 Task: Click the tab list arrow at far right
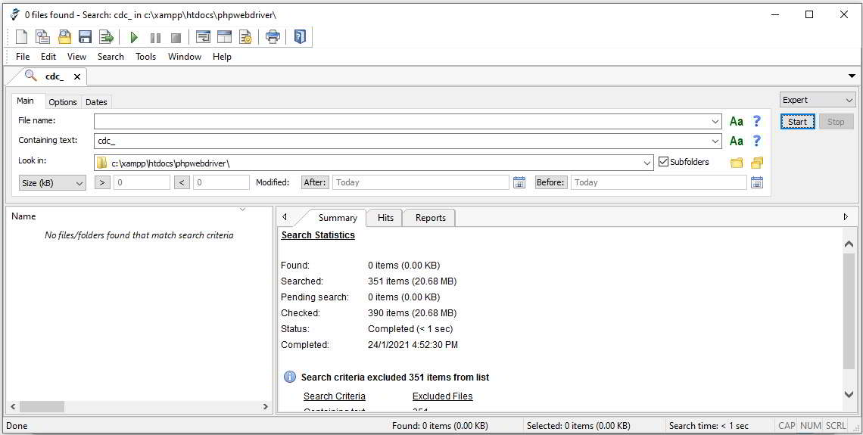(x=852, y=76)
